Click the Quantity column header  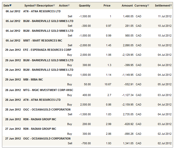(84, 5)
